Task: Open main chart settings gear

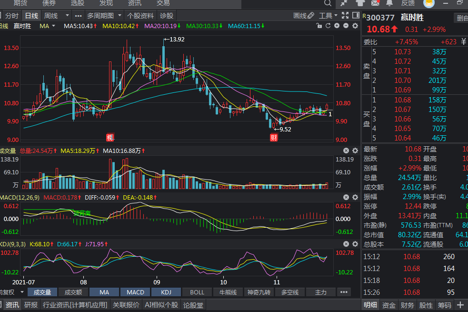Action: tap(355, 26)
